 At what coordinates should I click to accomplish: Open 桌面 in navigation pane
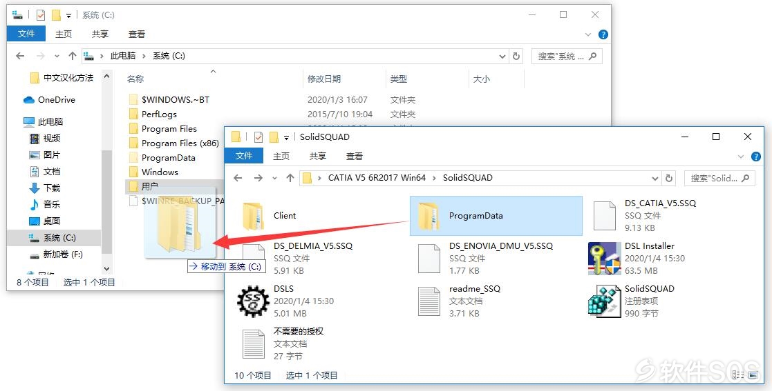point(45,221)
